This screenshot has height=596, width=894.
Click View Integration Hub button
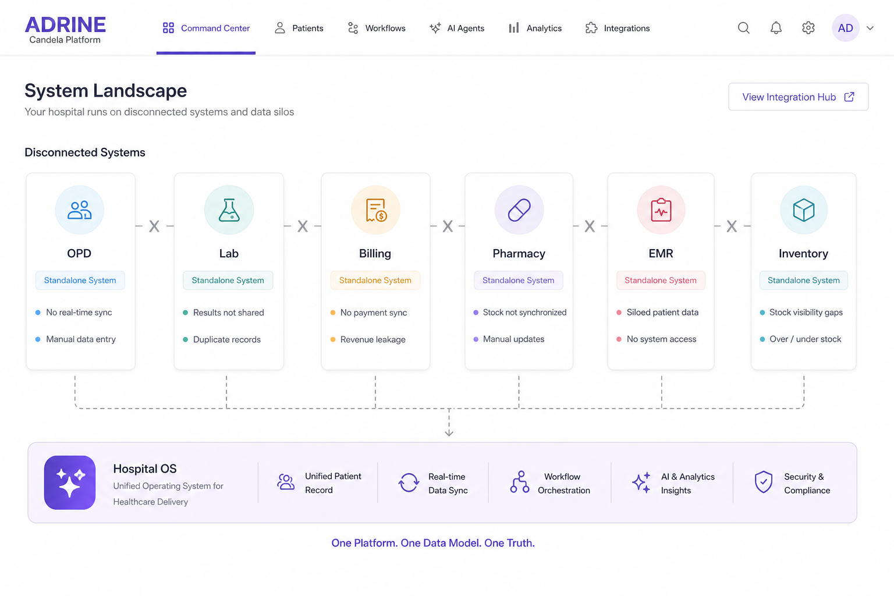click(x=798, y=97)
